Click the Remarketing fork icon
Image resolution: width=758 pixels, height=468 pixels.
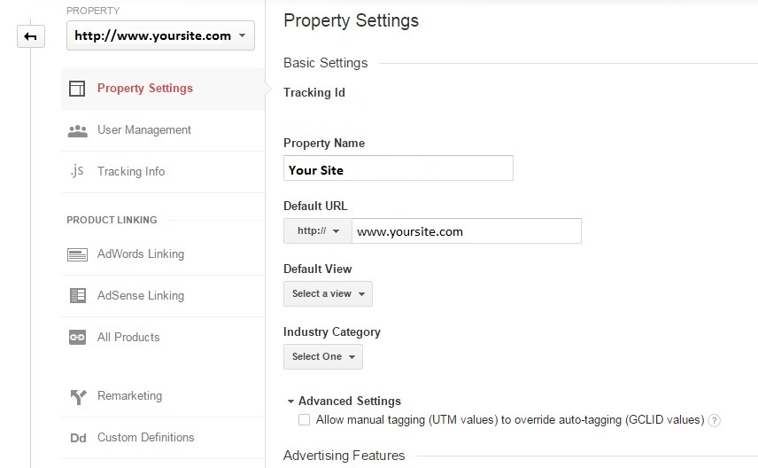tap(77, 396)
